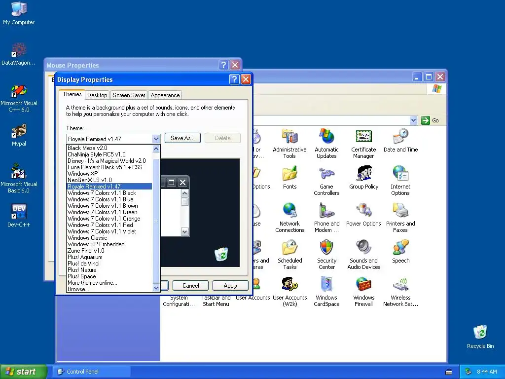Open Power Options icon
Viewport: 505px width, 379px height.
(x=363, y=215)
